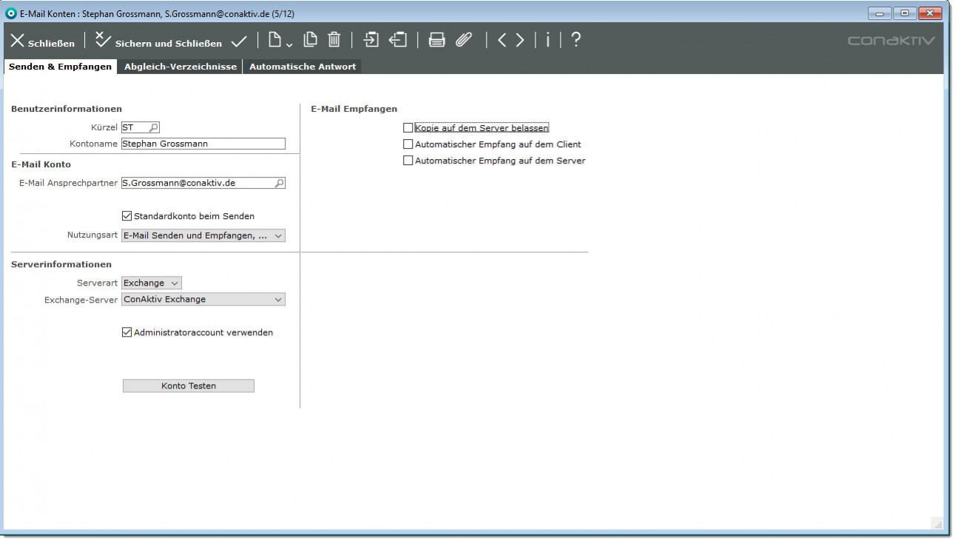Screen dimensions: 955x541
Task: Click the duplicate record icon
Action: pos(311,40)
